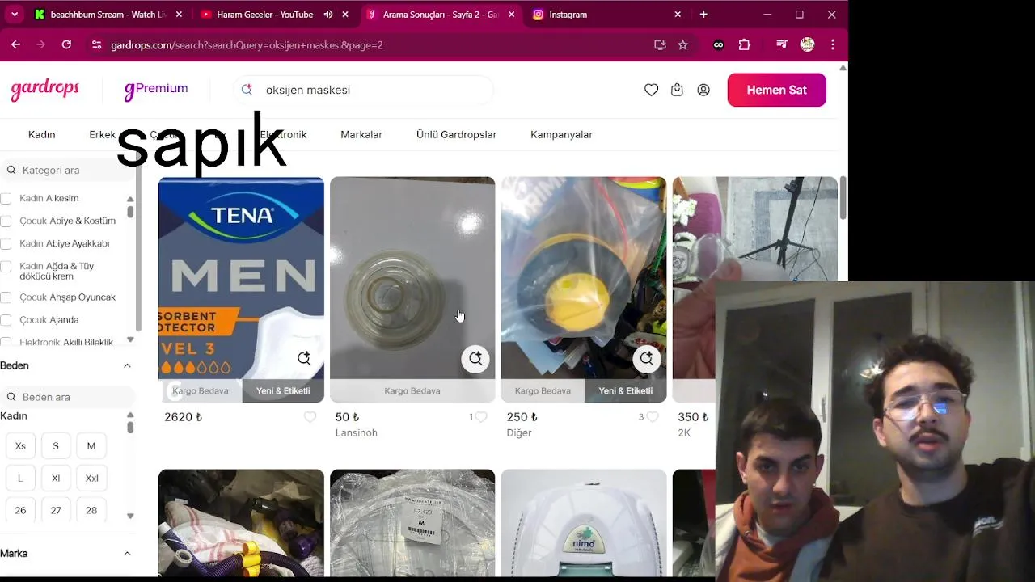Open a new browser tab
Screen dimensions: 1035x582
(x=703, y=15)
